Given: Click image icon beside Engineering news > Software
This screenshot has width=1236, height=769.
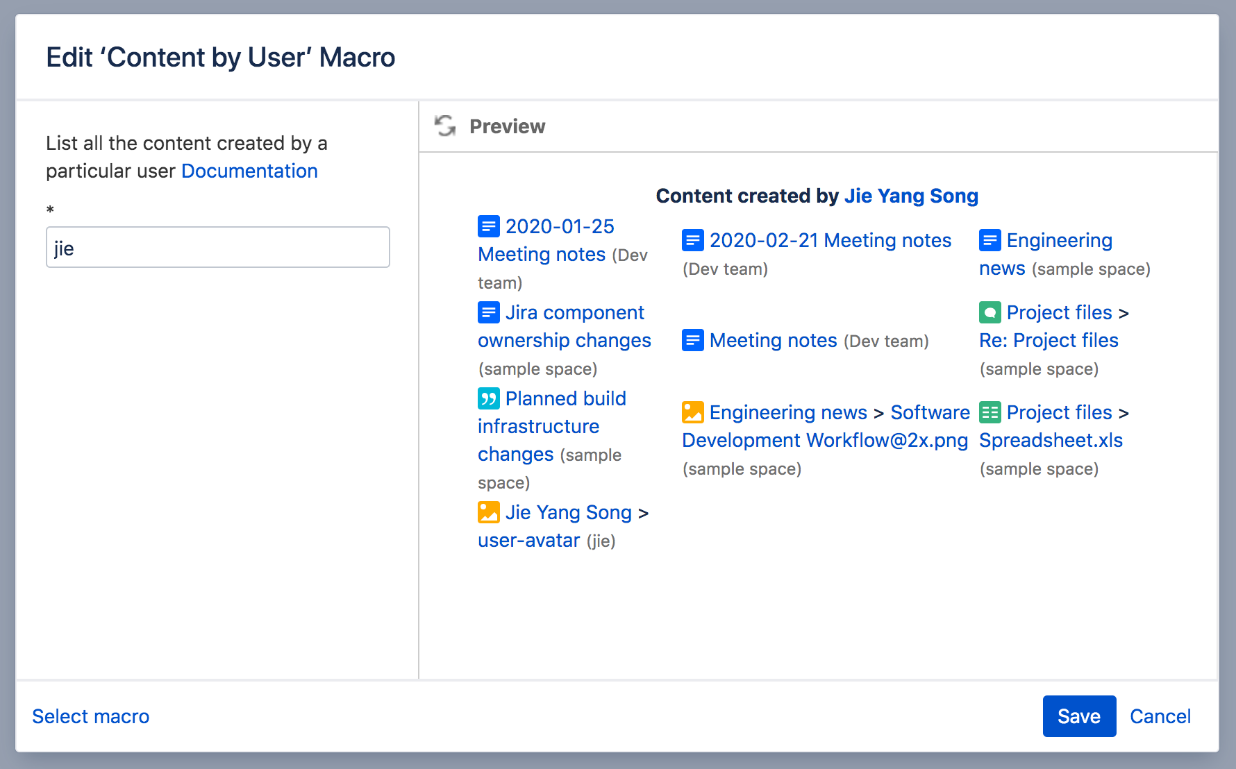Looking at the screenshot, I should (692, 412).
